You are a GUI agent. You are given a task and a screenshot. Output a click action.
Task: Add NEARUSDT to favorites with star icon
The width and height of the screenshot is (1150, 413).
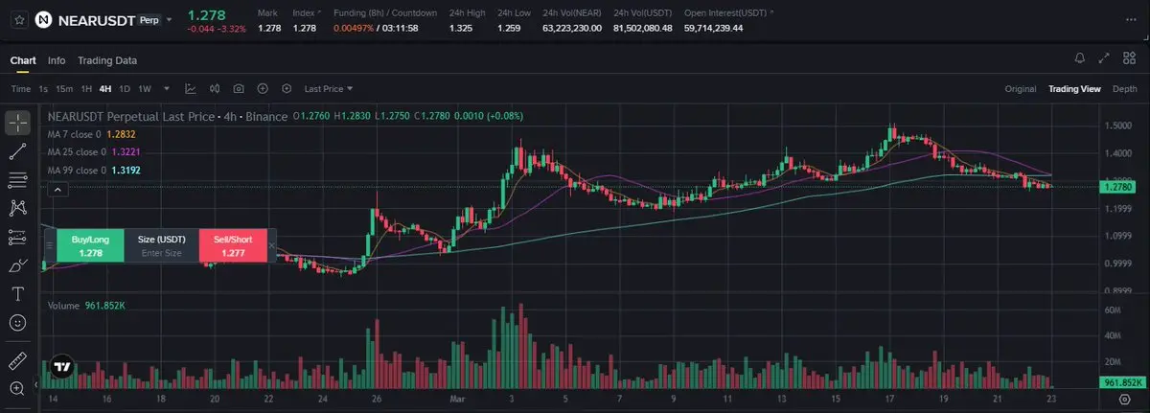19,19
